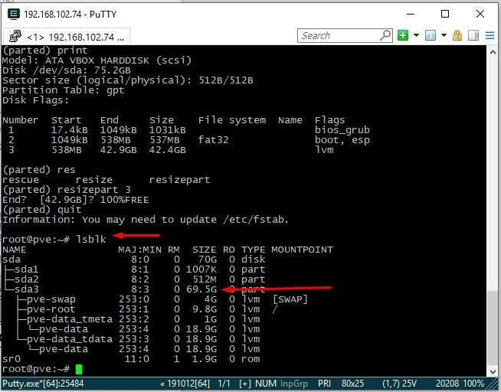
Task: Create a new console with green plus icon
Action: tap(403, 35)
